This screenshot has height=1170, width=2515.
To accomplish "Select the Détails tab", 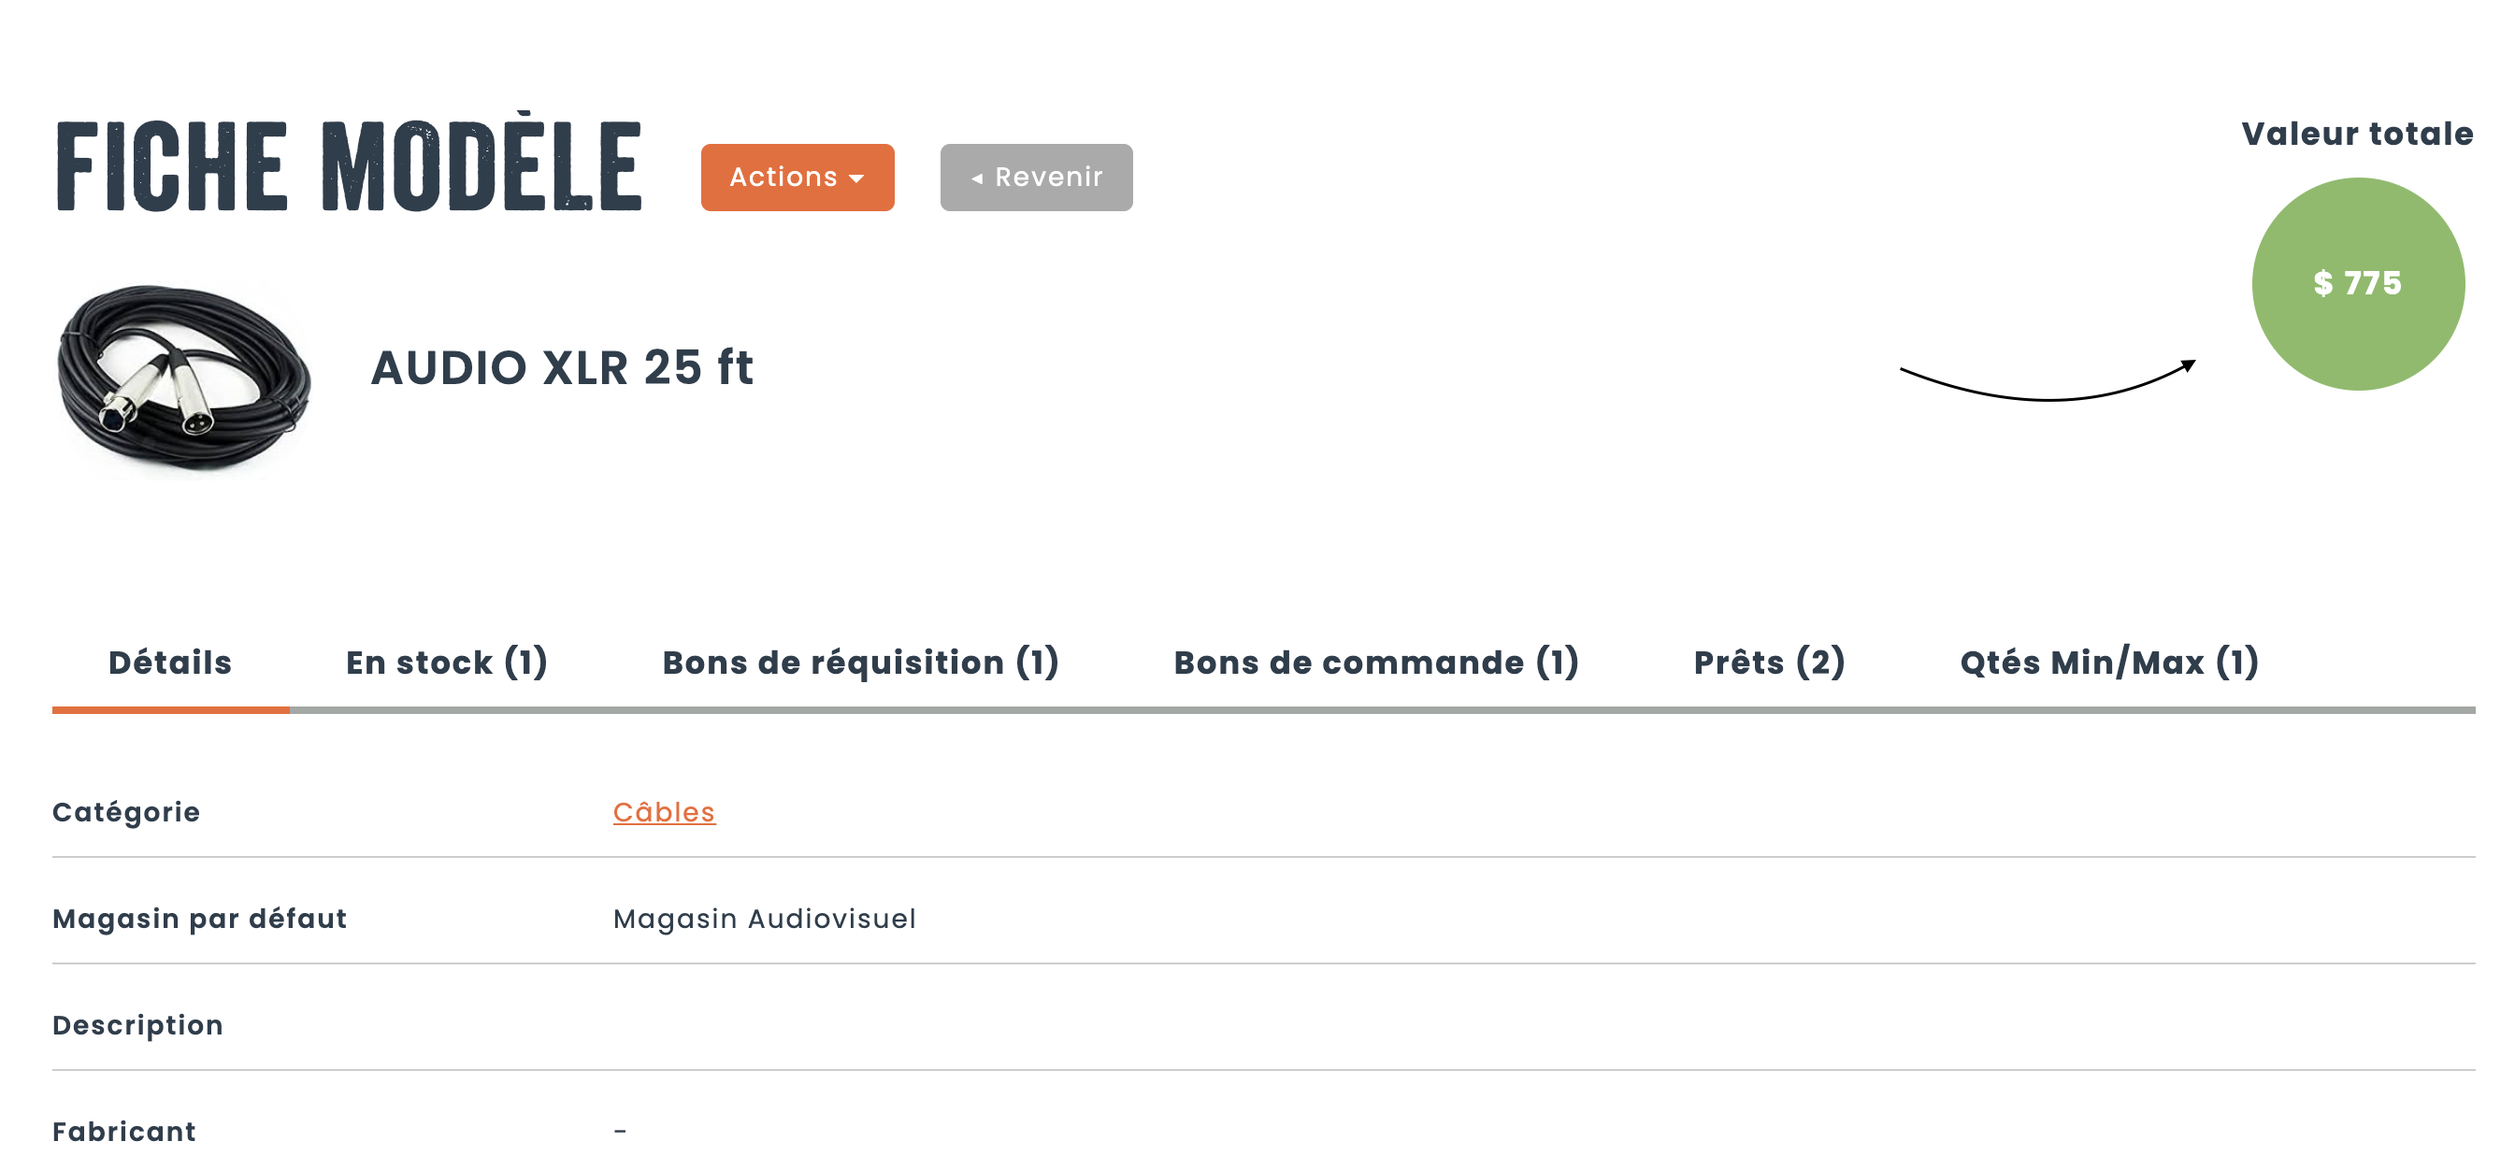I will 170,663.
